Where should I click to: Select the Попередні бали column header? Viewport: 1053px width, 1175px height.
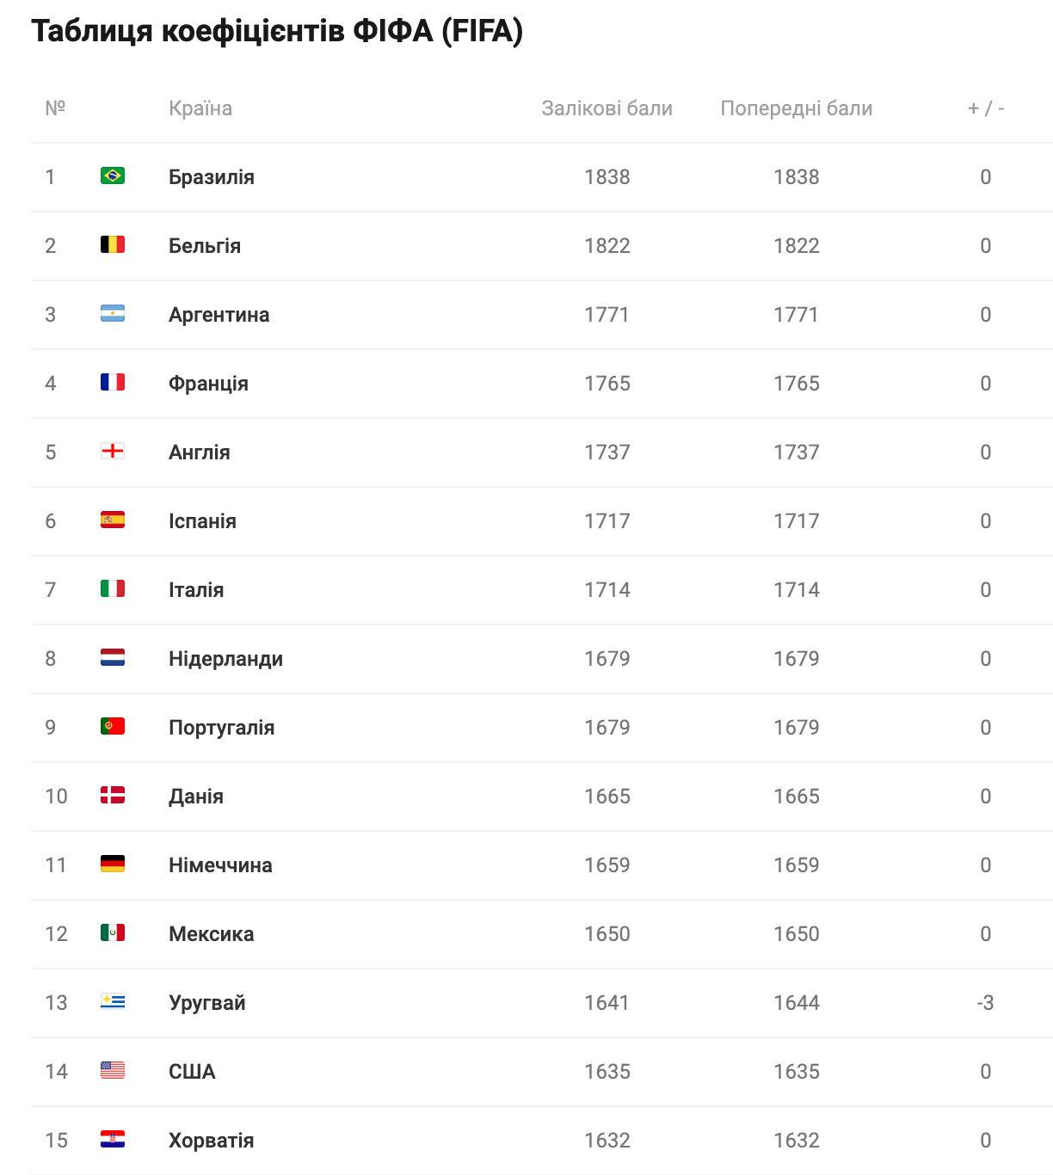[x=797, y=108]
